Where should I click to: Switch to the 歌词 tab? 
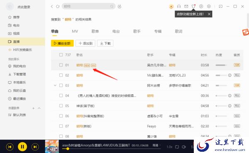coord(178,31)
